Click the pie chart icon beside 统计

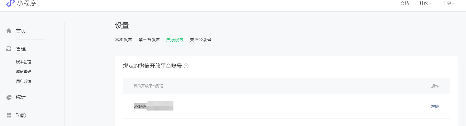point(9,97)
